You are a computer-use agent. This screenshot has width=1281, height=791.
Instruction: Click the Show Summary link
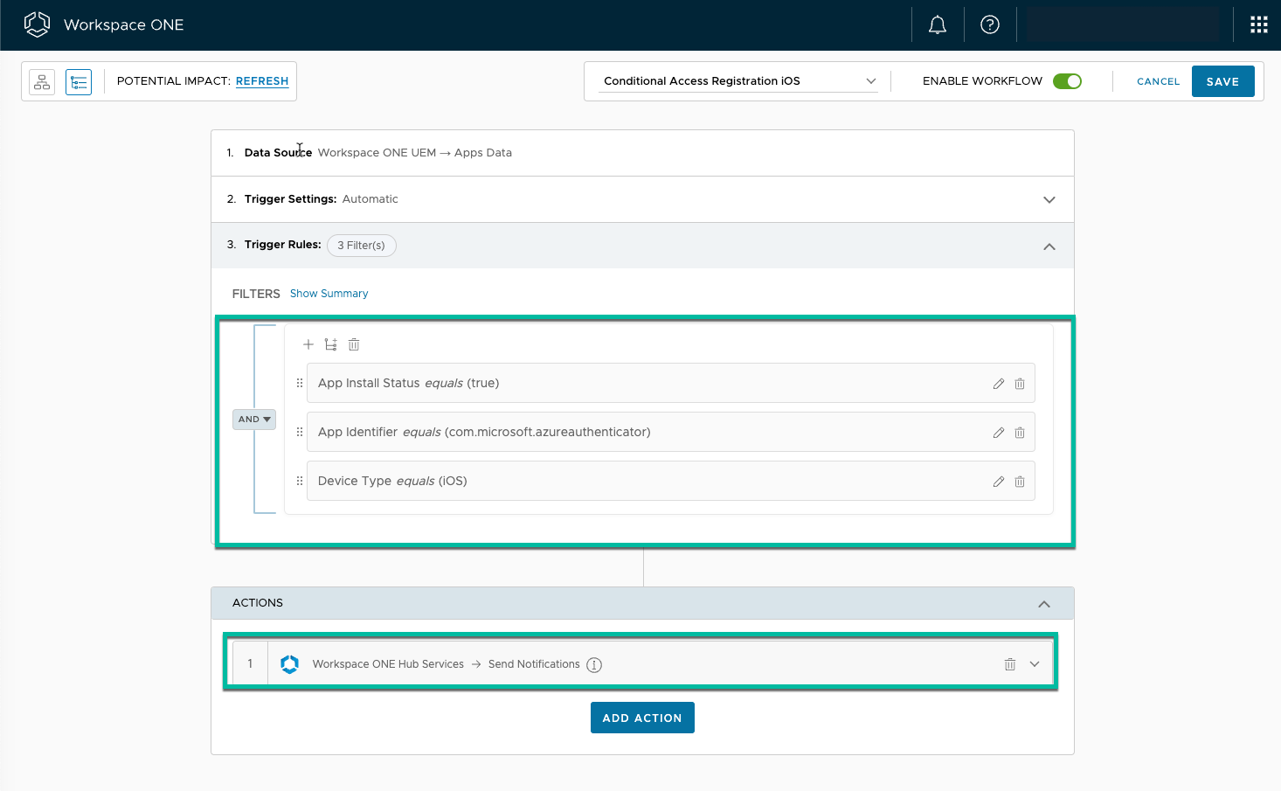[329, 294]
